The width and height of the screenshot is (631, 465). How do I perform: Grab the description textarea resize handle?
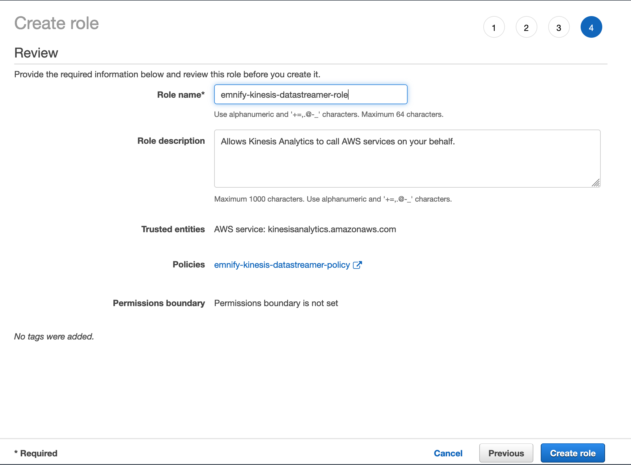point(596,183)
